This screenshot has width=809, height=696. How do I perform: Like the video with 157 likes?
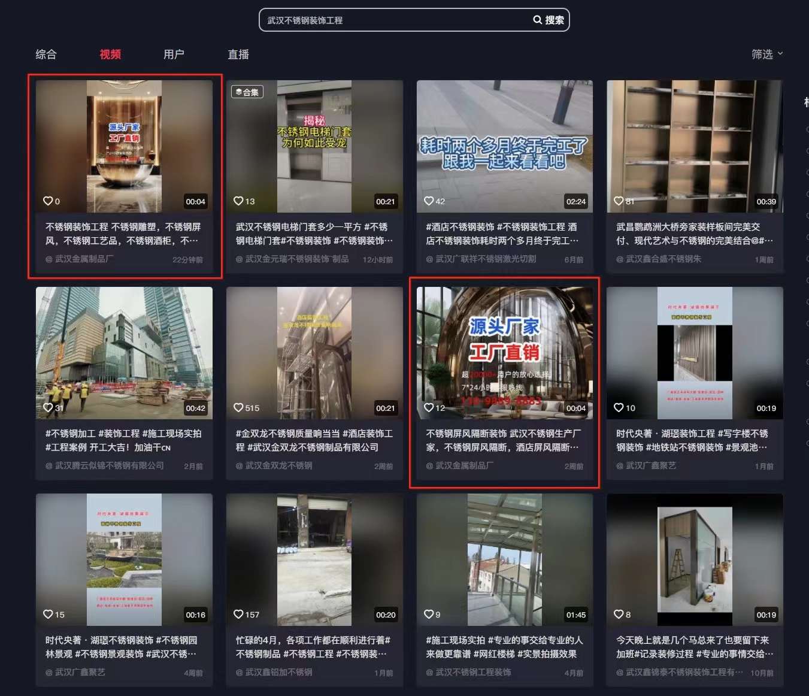click(x=238, y=615)
